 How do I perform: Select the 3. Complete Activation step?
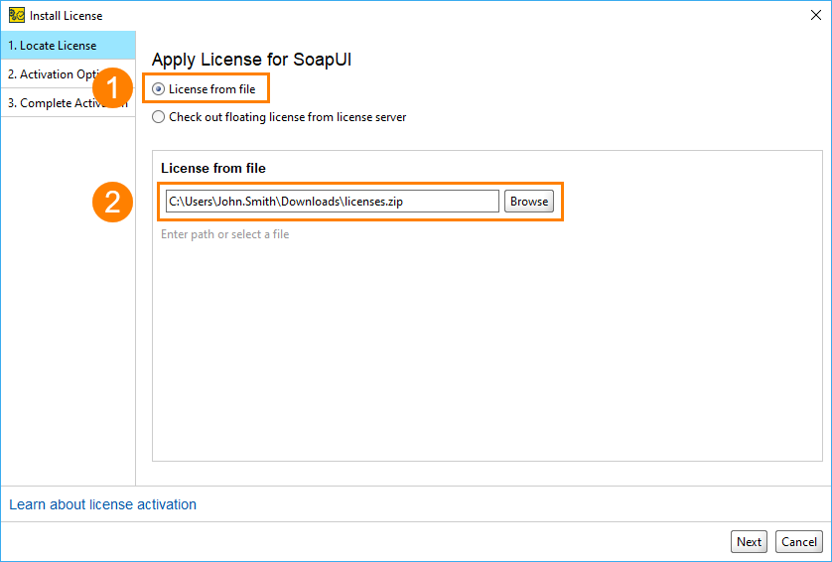68,102
